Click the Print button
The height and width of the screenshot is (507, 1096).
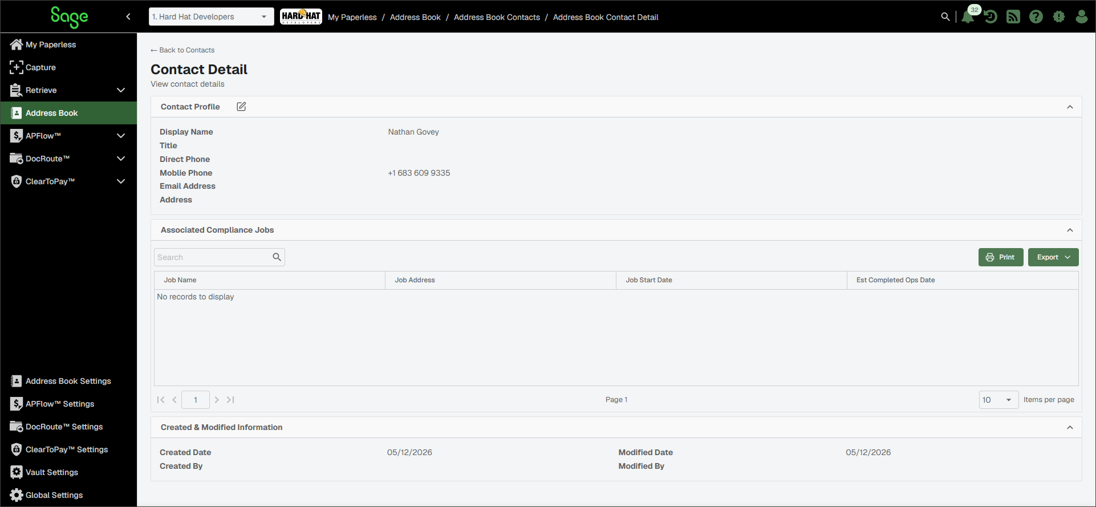point(1001,257)
